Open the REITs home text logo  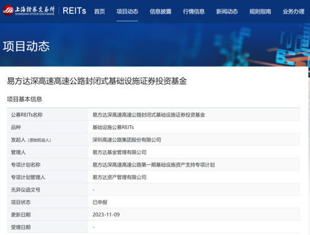tap(74, 11)
